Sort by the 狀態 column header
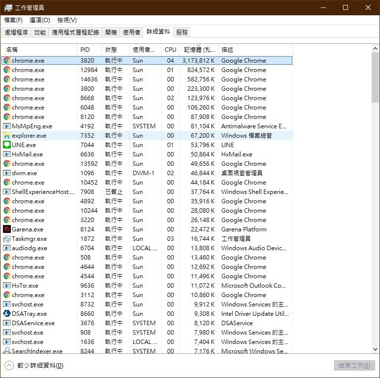This screenshot has height=378, width=380. 116,50
